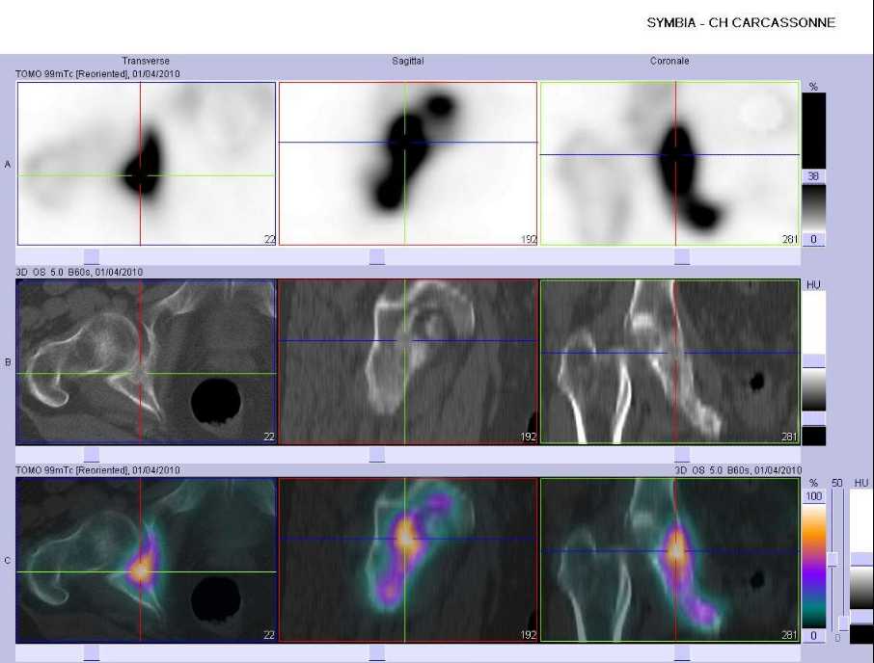Click the row C HU grayscale gradient bar

(861, 588)
